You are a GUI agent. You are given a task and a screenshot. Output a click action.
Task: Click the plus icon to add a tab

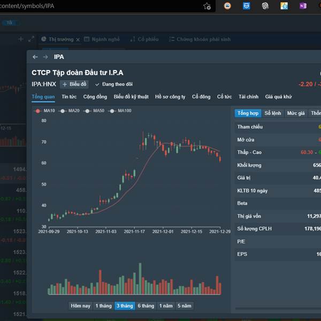coord(21,39)
